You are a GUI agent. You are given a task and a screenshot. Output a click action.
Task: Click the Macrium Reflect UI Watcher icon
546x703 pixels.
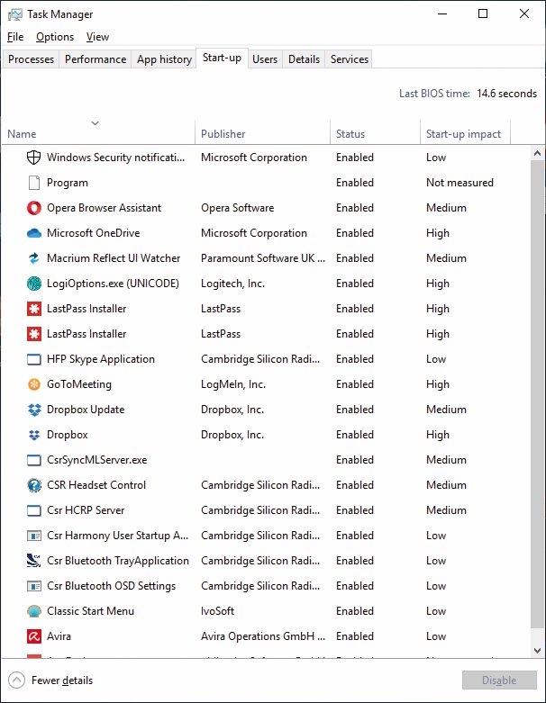[x=33, y=258]
